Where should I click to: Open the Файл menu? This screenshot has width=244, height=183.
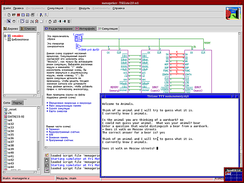pyautogui.click(x=6, y=8)
